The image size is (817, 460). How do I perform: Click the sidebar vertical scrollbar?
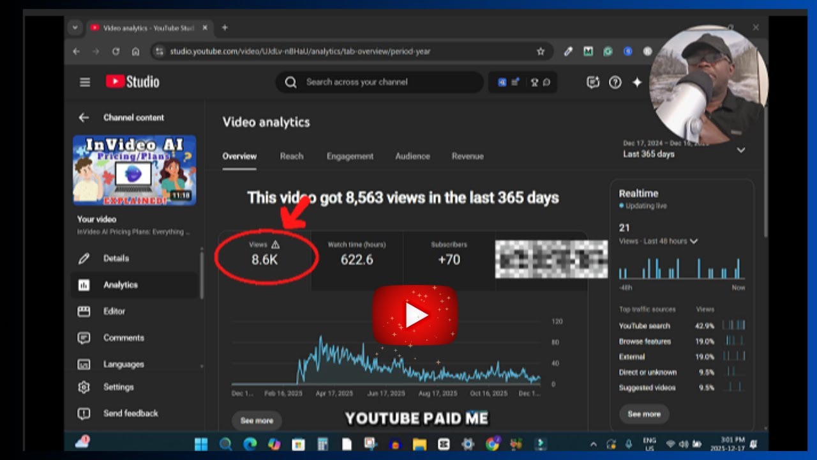tap(202, 275)
